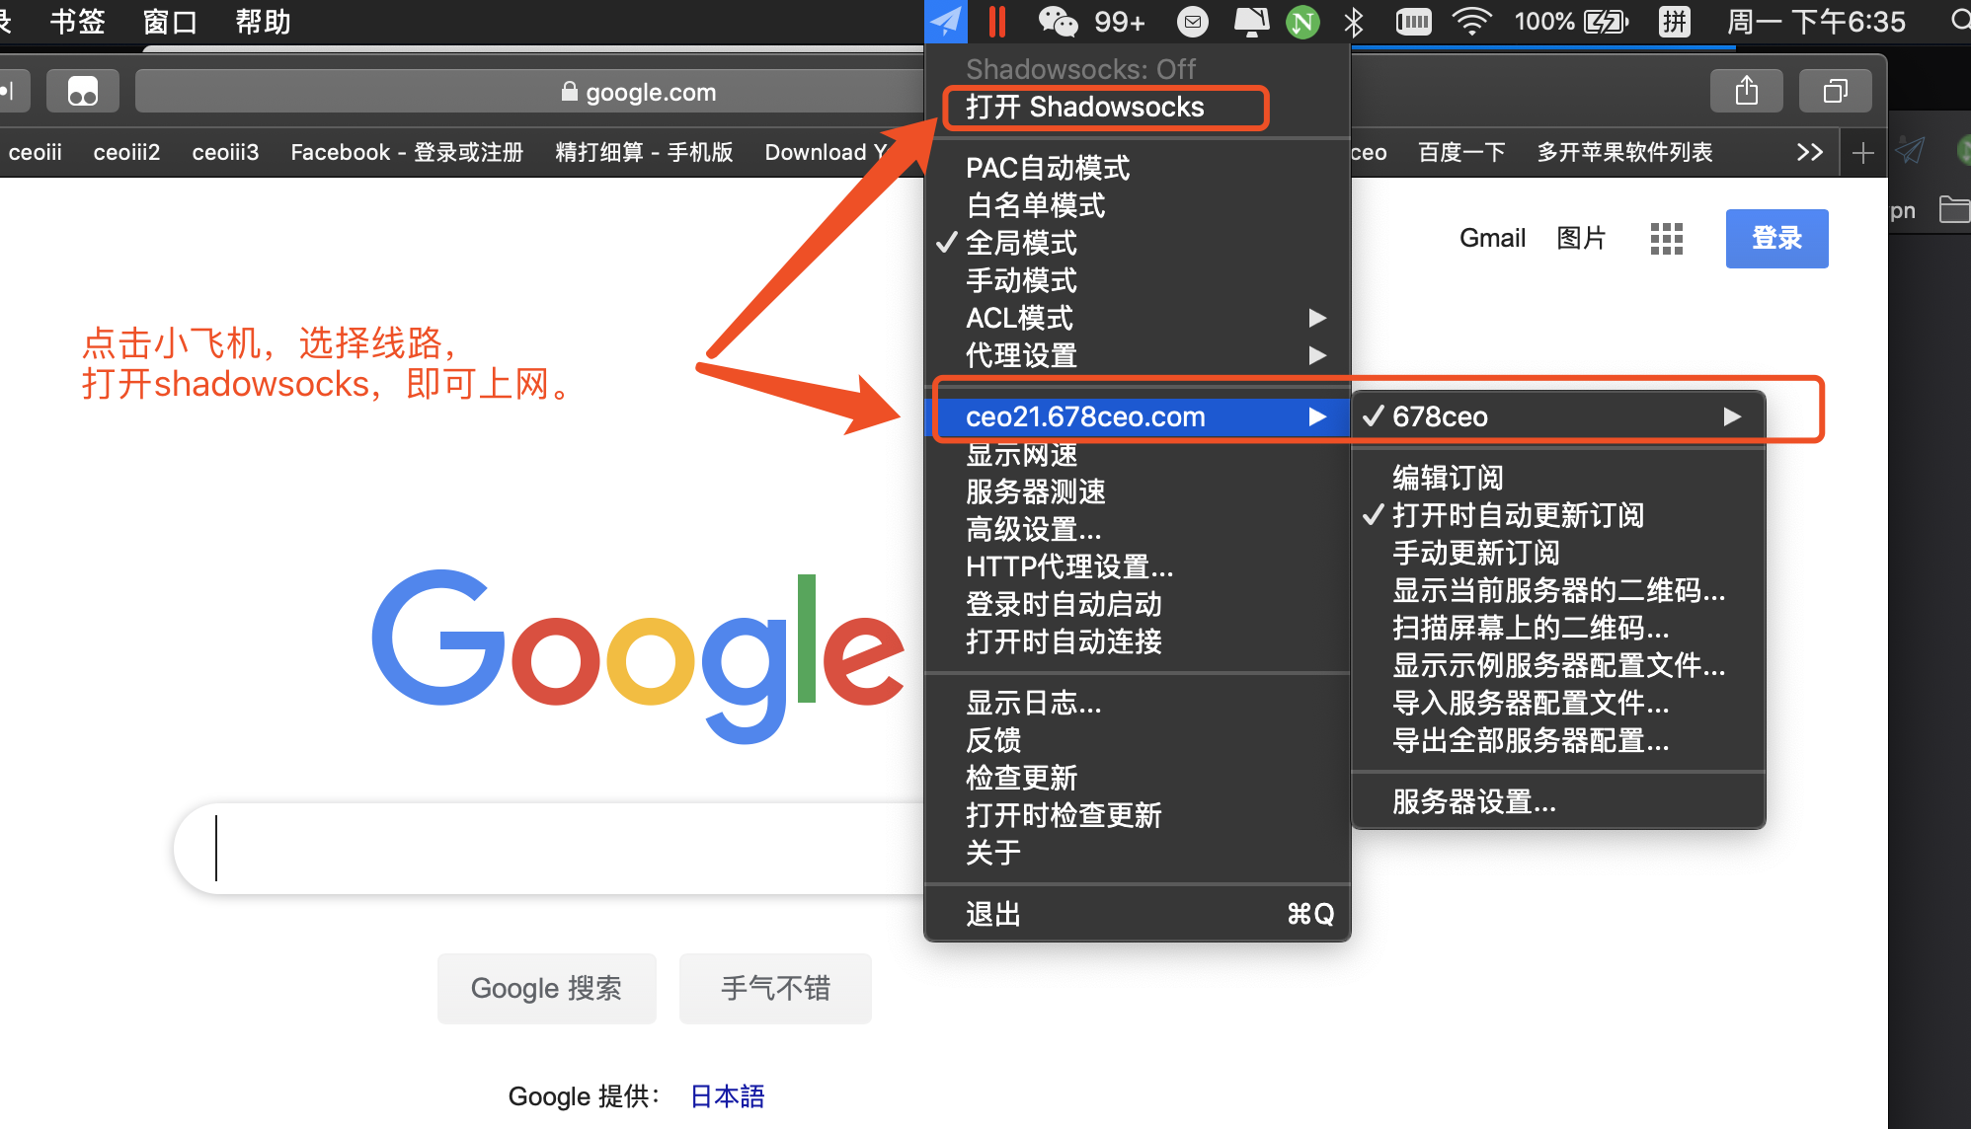Open Safari's show-all-tabs icon
Viewport: 1971px width, 1129px height.
tap(1836, 92)
